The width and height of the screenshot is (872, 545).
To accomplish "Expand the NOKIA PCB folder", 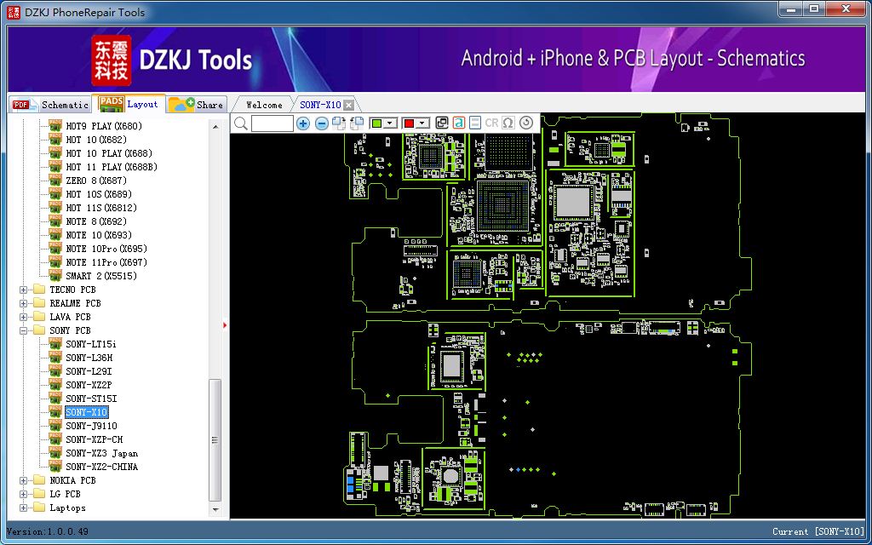I will point(23,480).
